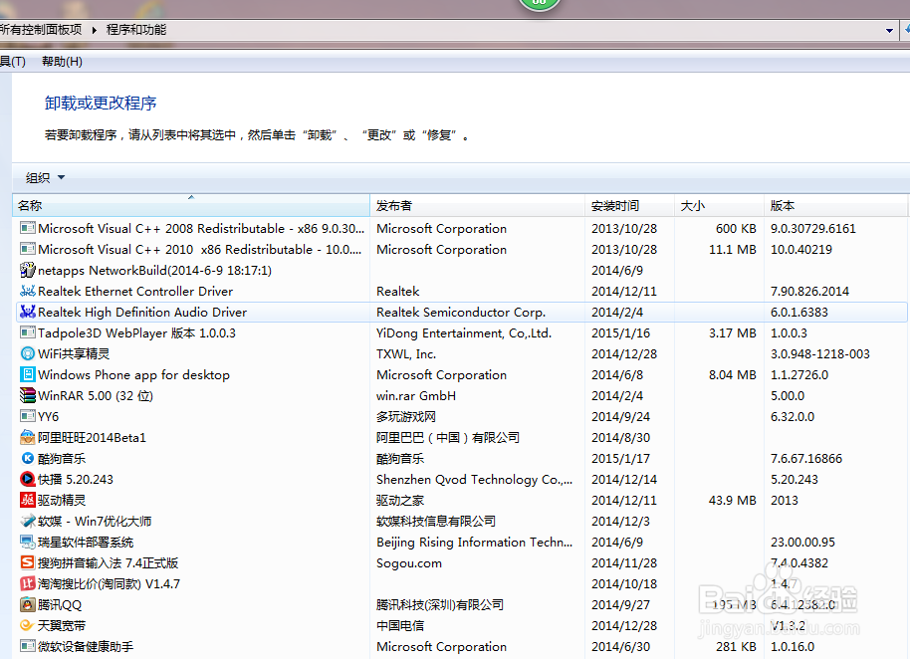Click the Windows Phone app for desktop icon
Viewport: 910px width, 659px height.
click(x=27, y=374)
